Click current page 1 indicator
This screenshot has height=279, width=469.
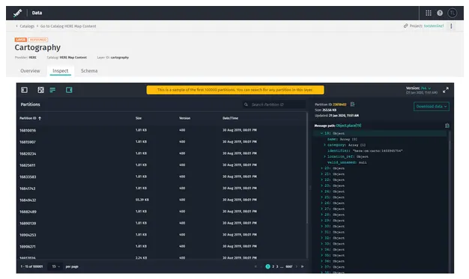pos(267,266)
